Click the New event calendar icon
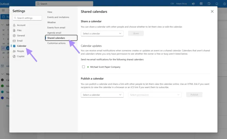227x139 pixels. [3, 17]
